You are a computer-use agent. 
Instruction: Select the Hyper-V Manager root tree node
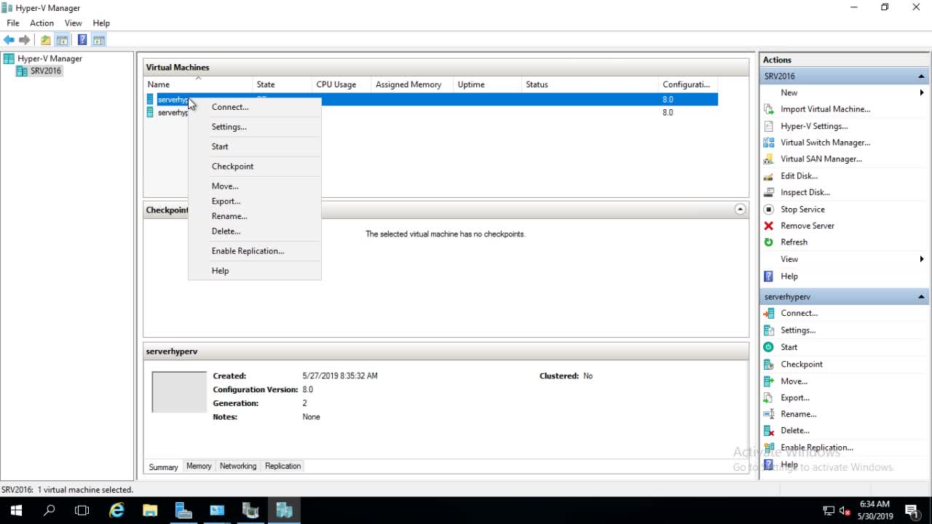click(x=50, y=58)
